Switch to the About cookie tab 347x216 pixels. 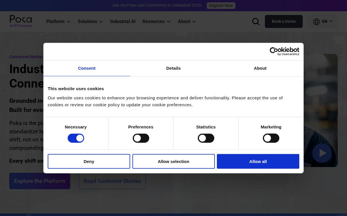coord(260,68)
